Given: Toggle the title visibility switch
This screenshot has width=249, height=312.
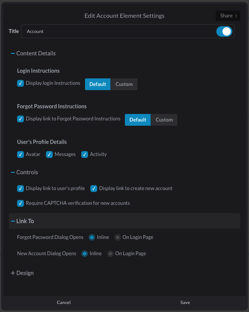Looking at the screenshot, I should [224, 31].
